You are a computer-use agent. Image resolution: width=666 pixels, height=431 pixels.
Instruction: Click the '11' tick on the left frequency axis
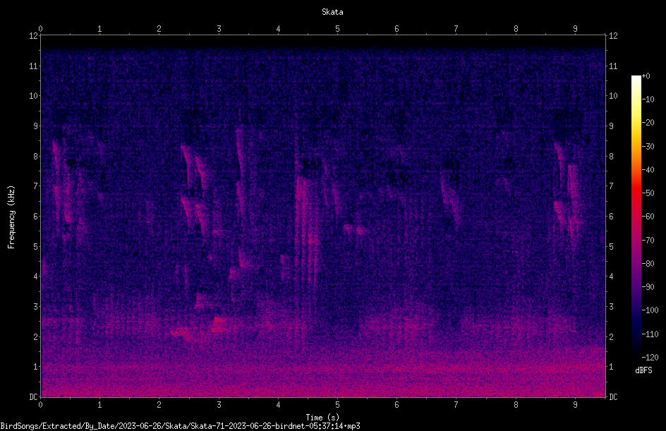(33, 66)
